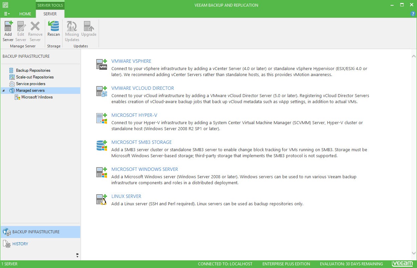Click the VMware vSphere server icon
Screen dimensions: 417x268
[102, 64]
